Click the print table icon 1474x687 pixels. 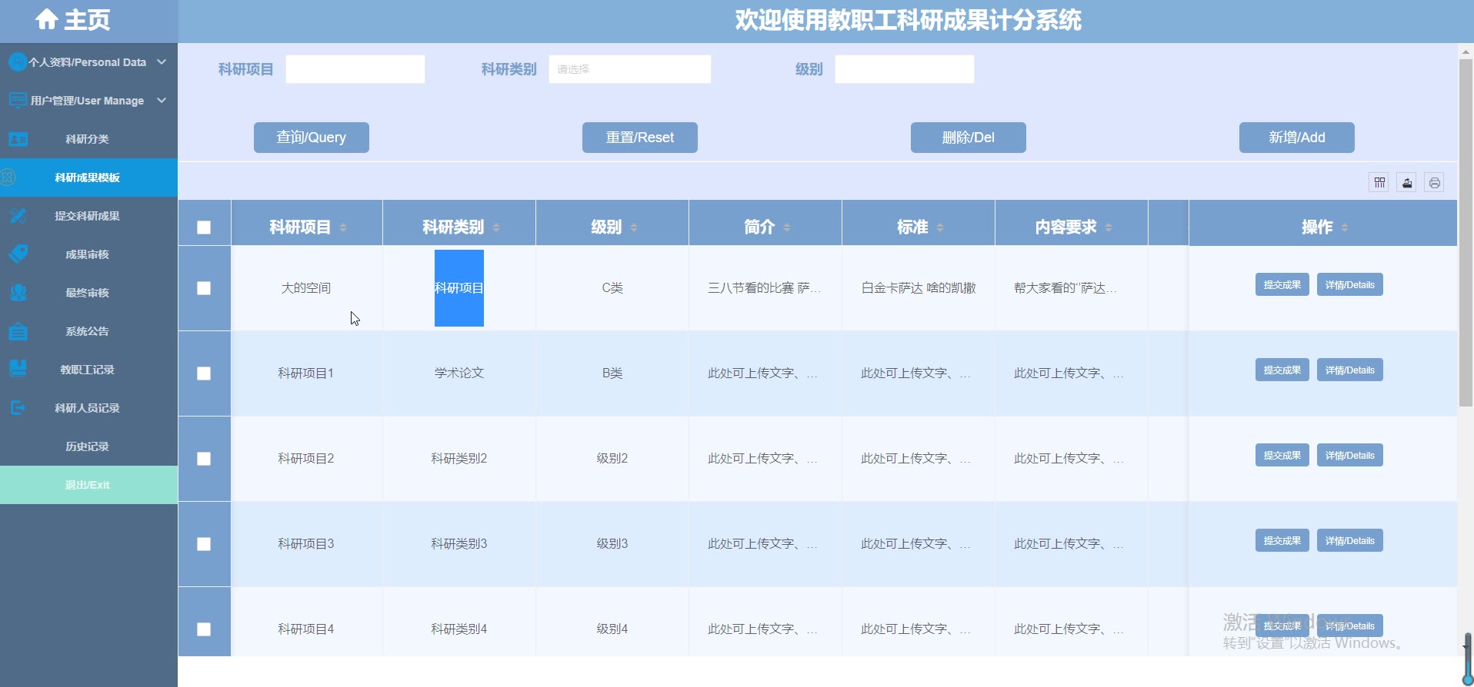point(1434,183)
